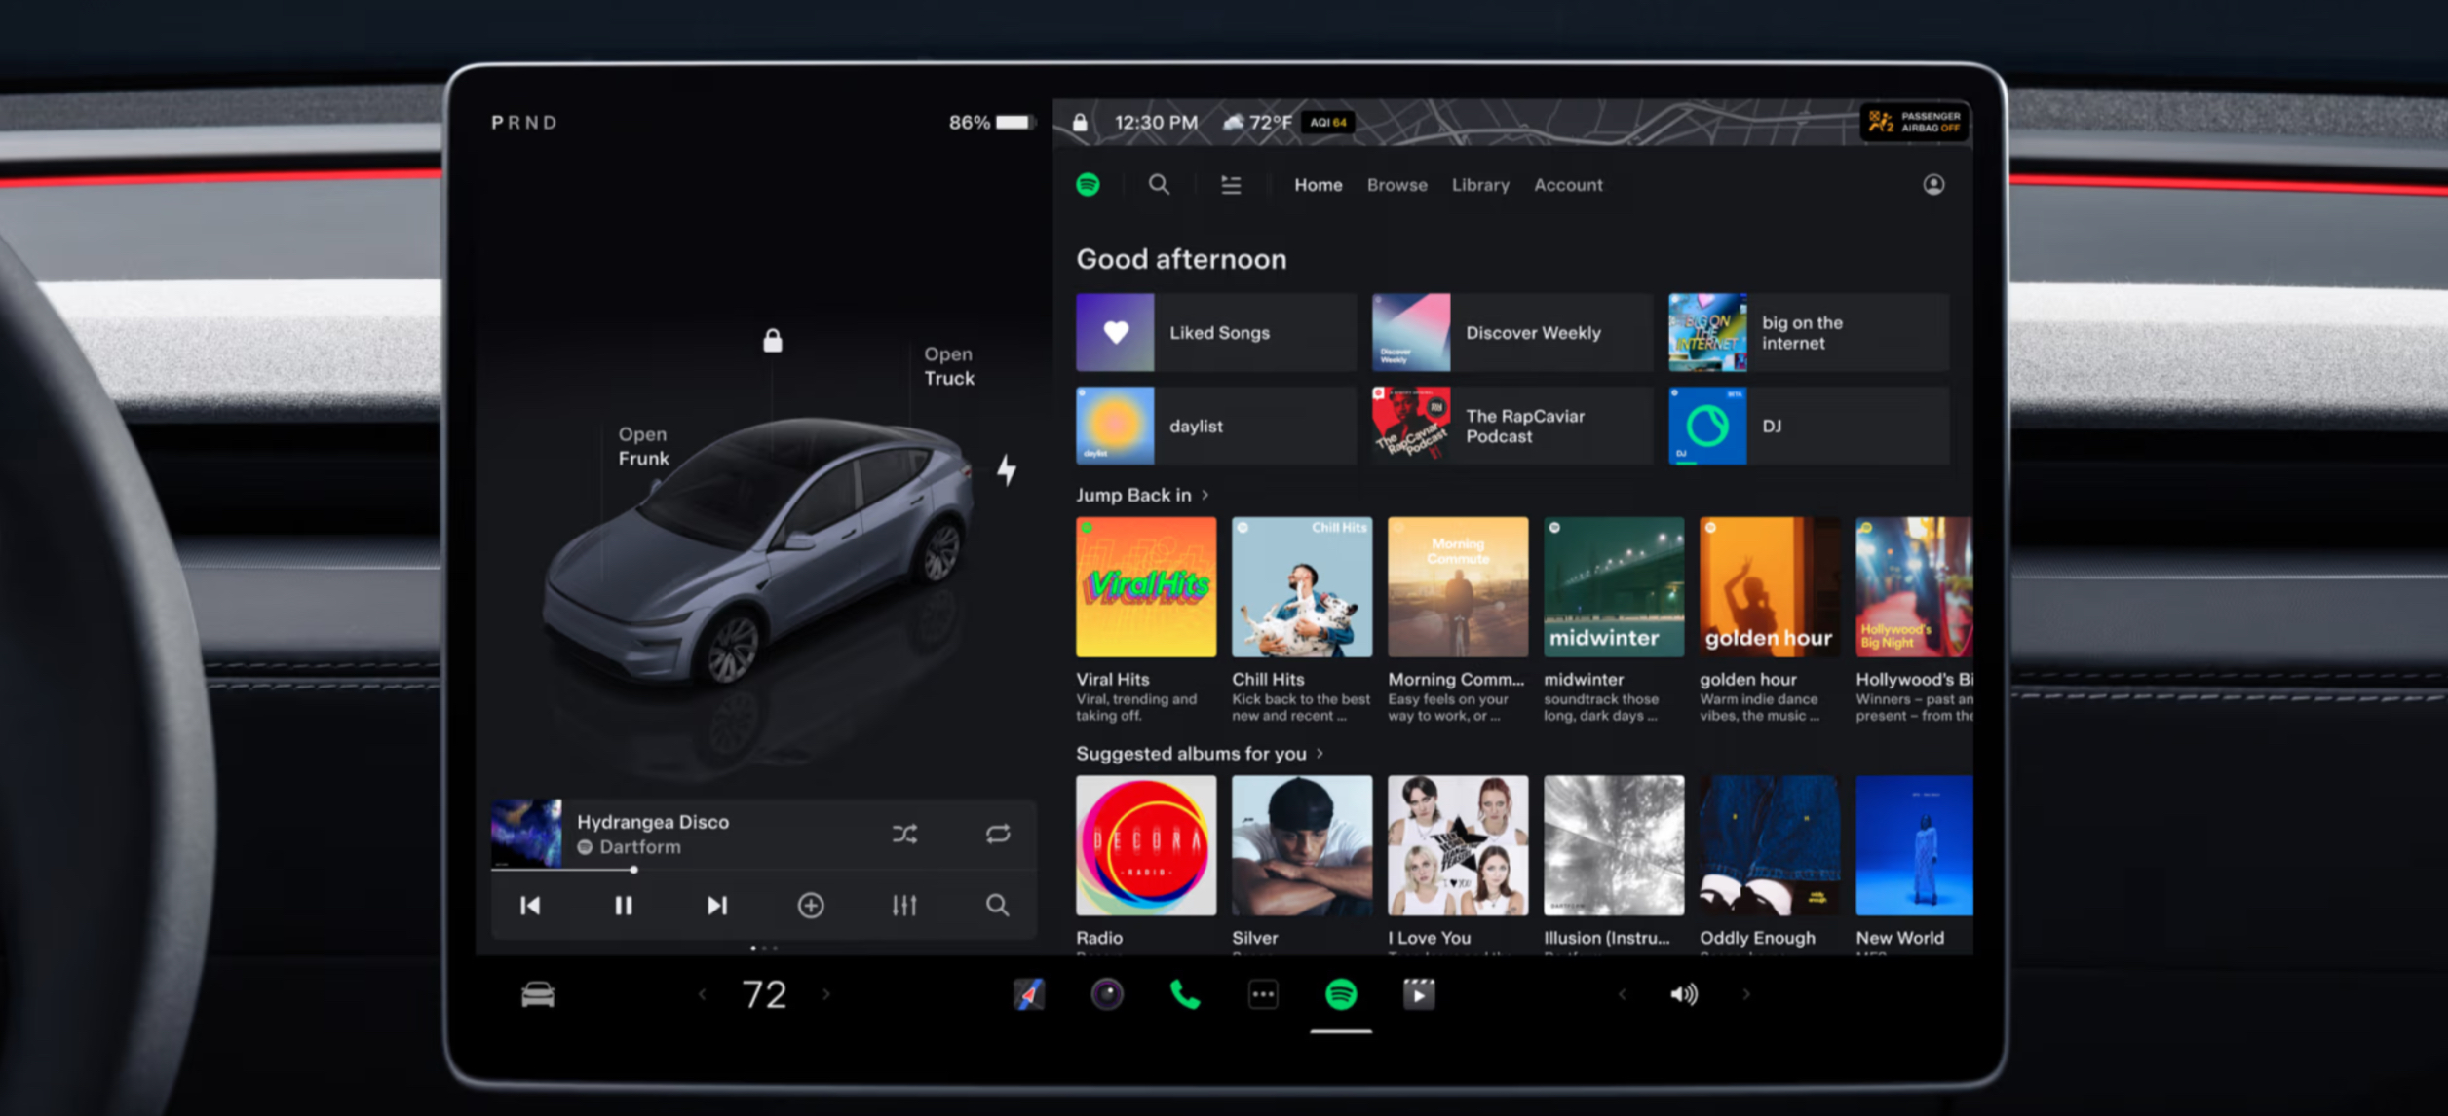Screen dimensions: 2448x1116
Task: Open New World album cover
Action: pos(1914,845)
